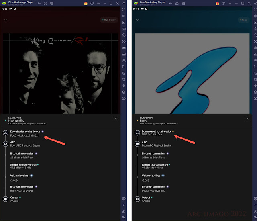Toggle fullscreen in left BlueStacks sidebar
The height and width of the screenshot is (221, 257).
coord(124,10)
